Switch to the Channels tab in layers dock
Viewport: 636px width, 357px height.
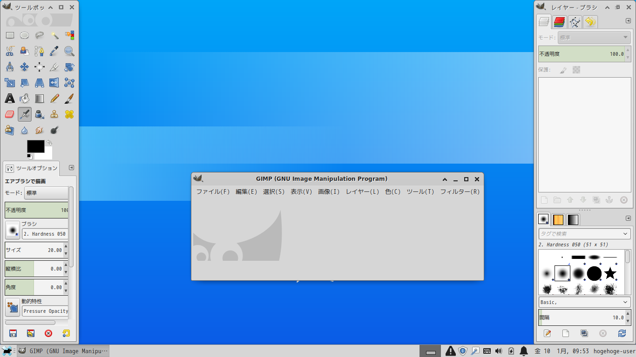(x=559, y=22)
